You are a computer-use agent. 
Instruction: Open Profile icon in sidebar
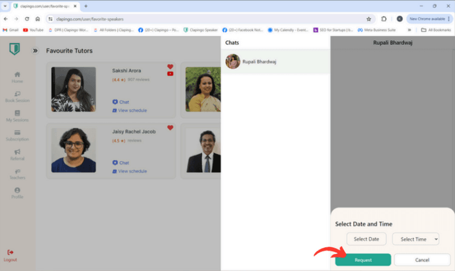click(x=17, y=190)
